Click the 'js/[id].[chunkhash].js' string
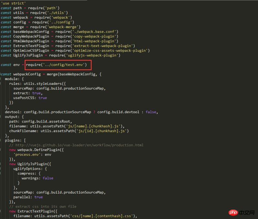This screenshot has width=258, height=219. pyautogui.click(x=103, y=131)
